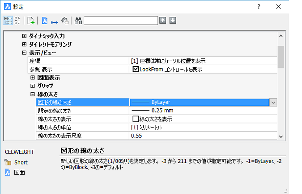Expand the ダイレクトモデリング section
The image size is (302, 194).
click(25, 44)
